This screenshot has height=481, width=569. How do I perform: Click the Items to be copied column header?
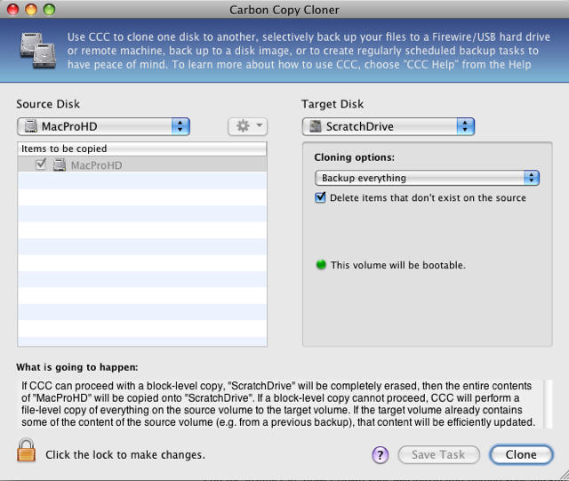click(142, 148)
